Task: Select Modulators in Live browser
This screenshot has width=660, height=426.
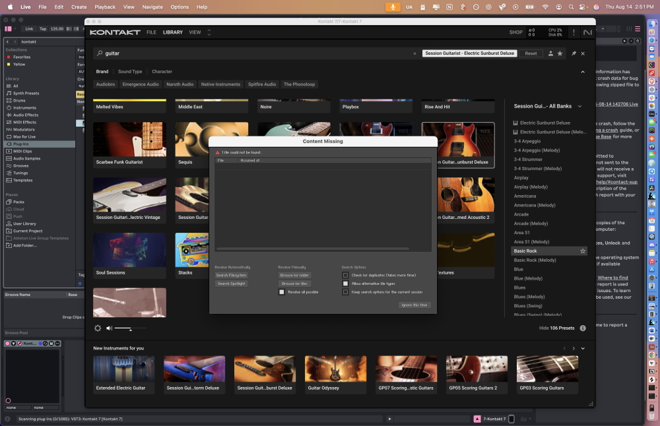Action: coord(24,129)
